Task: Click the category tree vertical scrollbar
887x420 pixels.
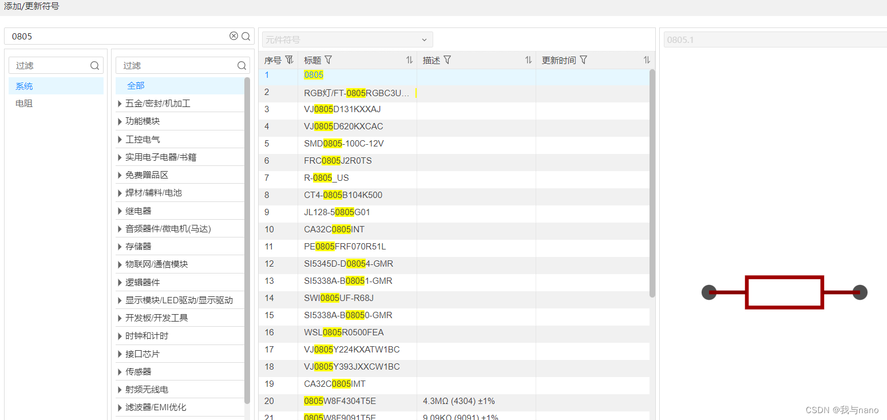Action: coord(247,240)
